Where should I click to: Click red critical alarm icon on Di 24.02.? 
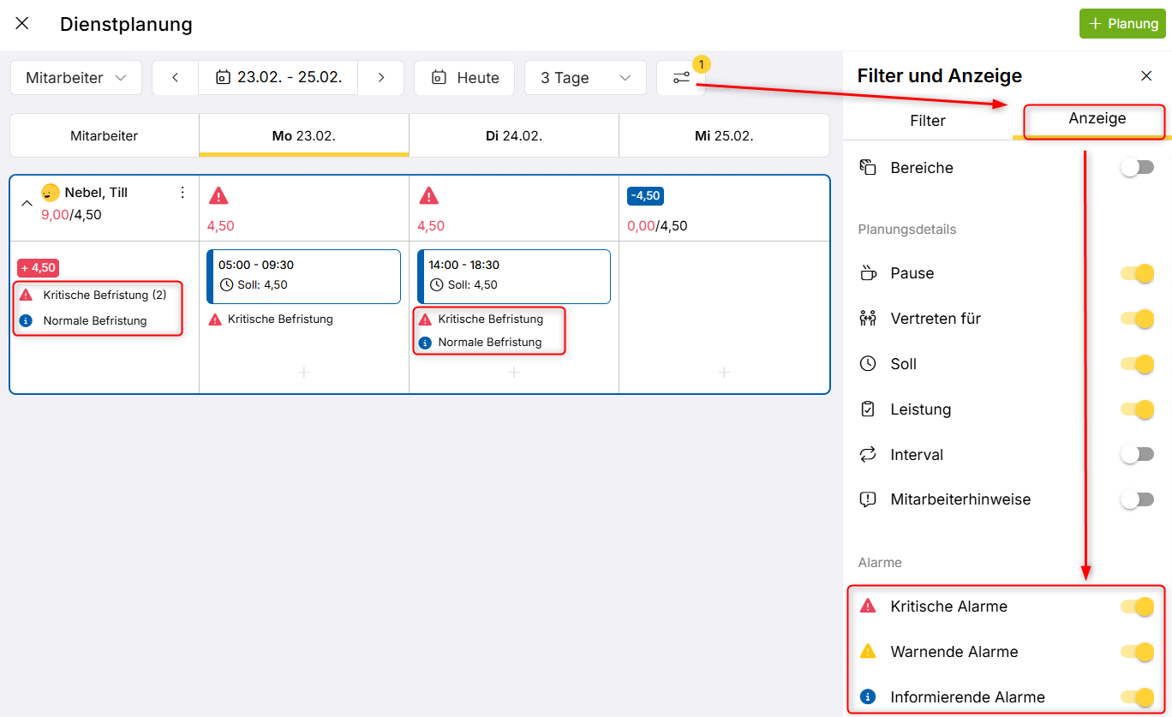pyautogui.click(x=428, y=196)
